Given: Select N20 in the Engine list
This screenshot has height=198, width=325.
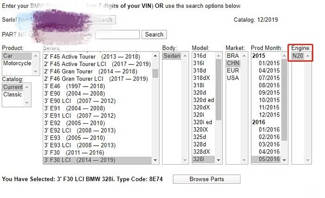Looking at the screenshot, I should (x=298, y=56).
